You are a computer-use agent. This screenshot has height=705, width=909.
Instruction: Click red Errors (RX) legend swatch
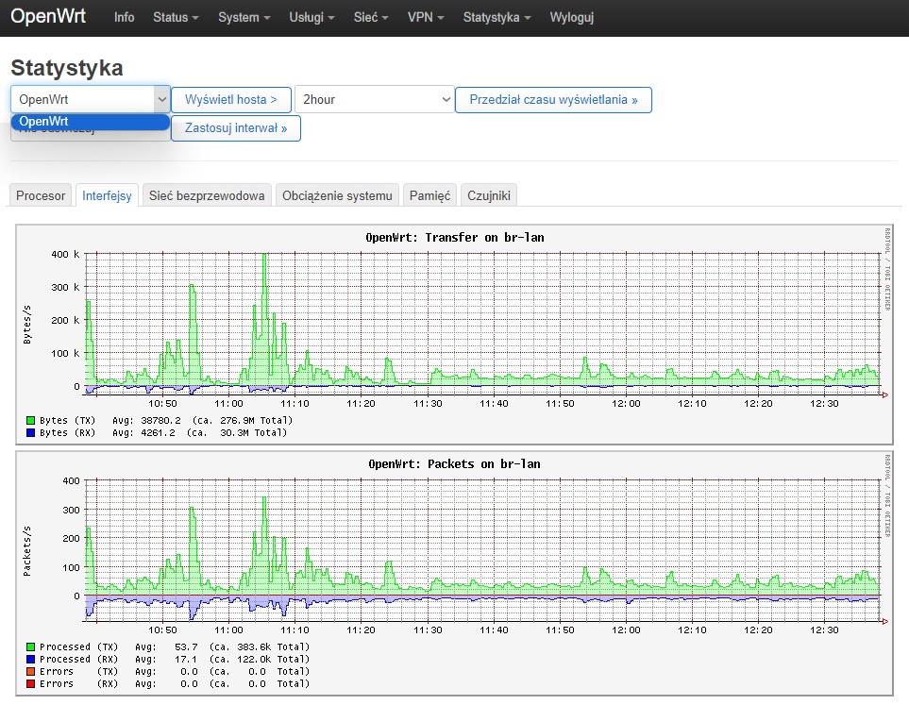point(31,683)
